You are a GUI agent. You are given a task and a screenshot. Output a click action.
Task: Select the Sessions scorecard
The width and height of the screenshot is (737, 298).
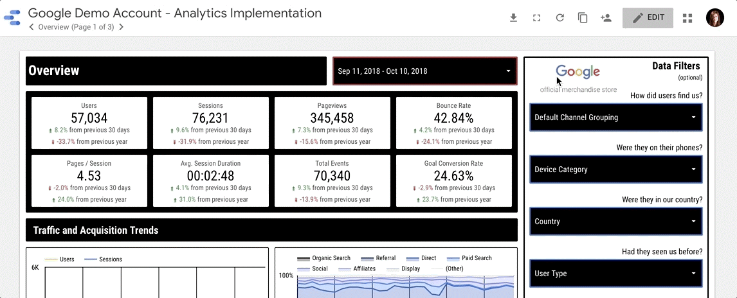(210, 123)
